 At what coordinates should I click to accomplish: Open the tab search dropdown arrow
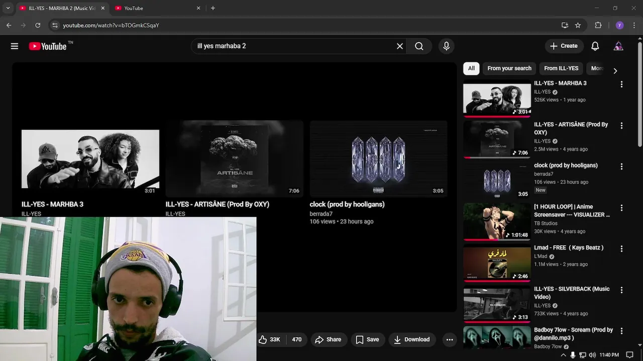click(8, 8)
